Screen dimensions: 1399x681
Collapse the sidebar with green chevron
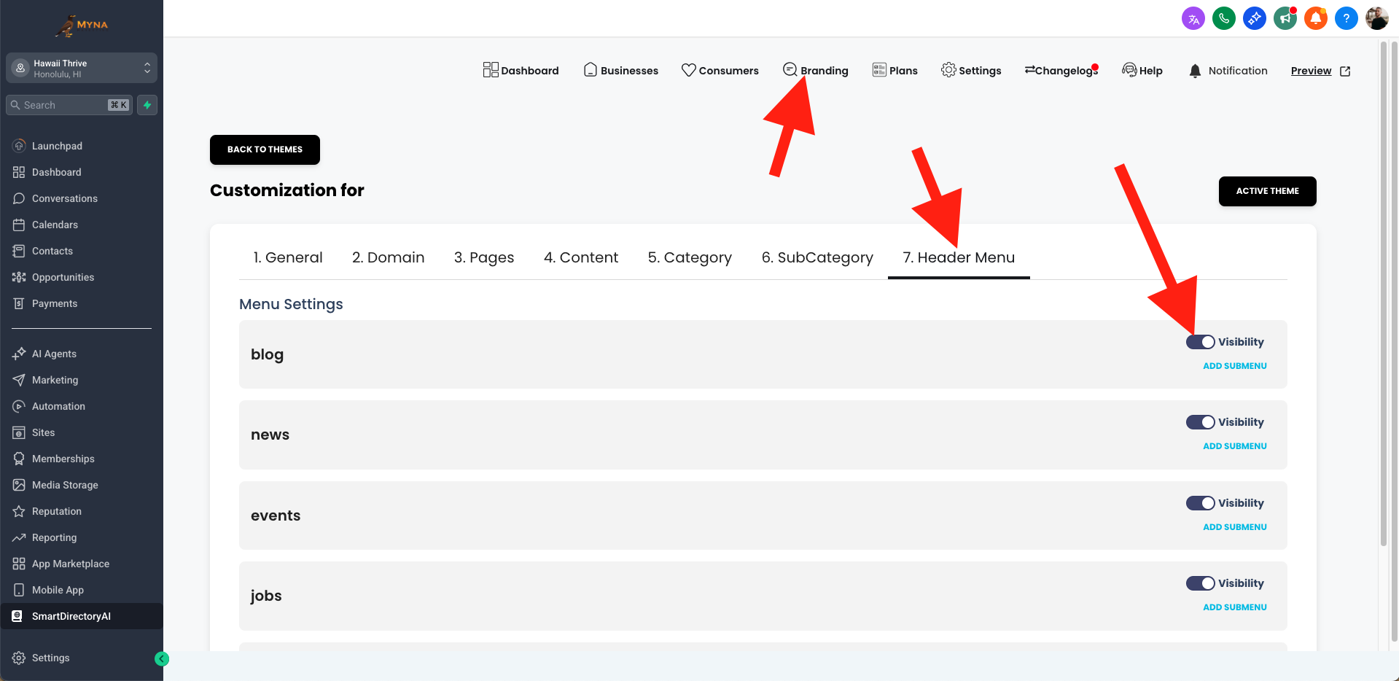pyautogui.click(x=162, y=659)
